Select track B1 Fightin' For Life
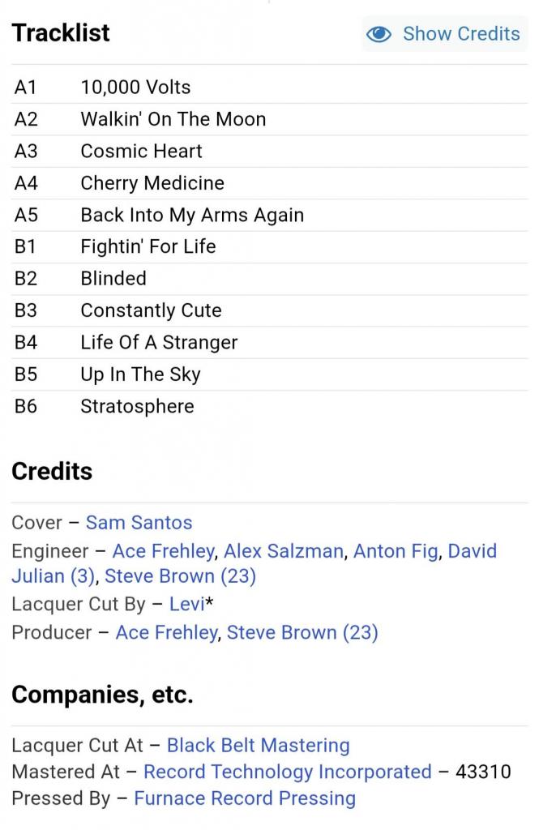 [x=148, y=246]
